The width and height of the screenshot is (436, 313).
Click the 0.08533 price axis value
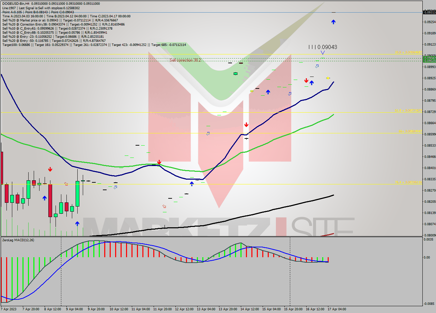point(430,146)
